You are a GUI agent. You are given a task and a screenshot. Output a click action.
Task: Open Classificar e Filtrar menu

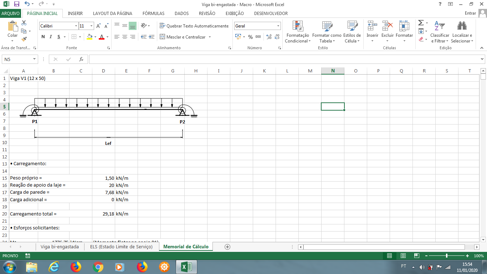(x=440, y=32)
